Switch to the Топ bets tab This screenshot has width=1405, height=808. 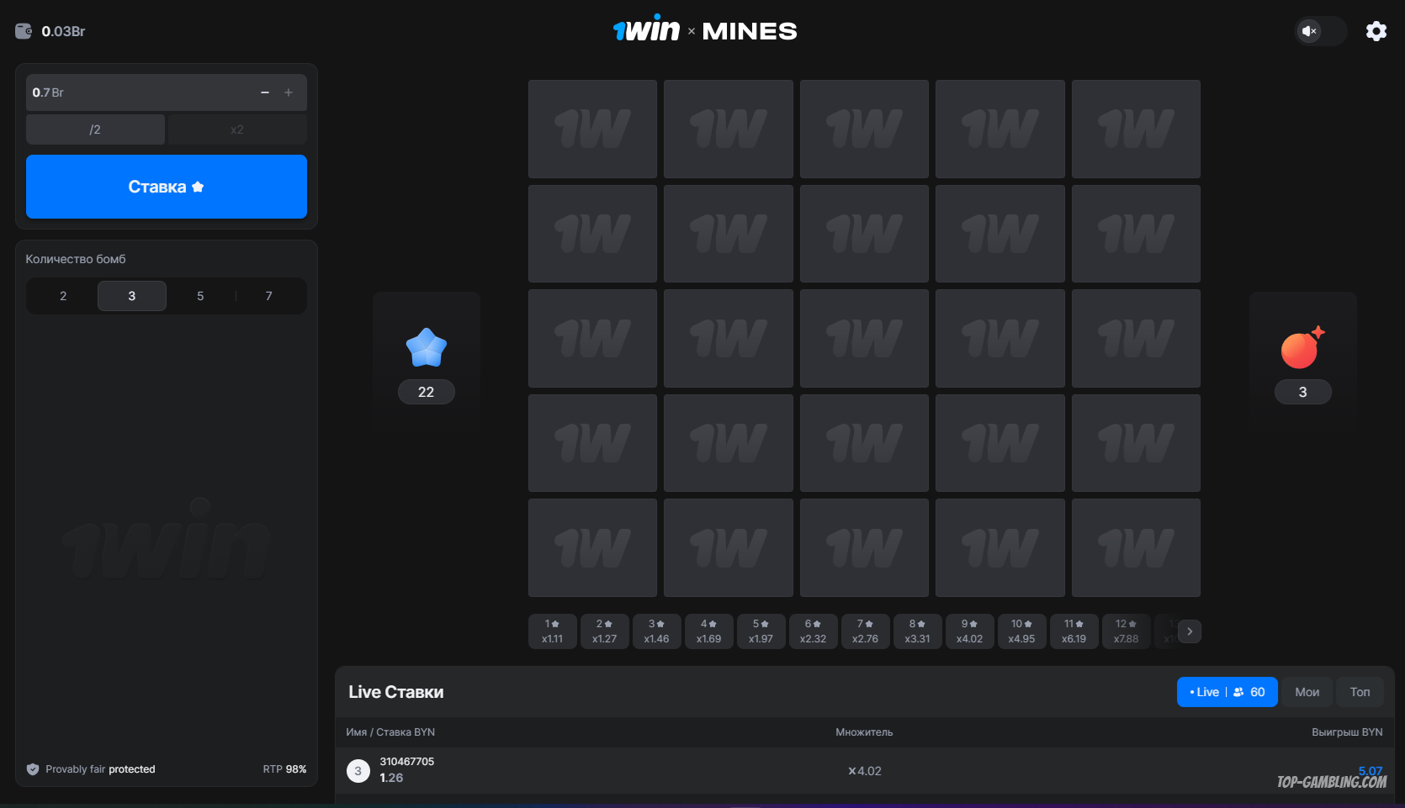1360,692
